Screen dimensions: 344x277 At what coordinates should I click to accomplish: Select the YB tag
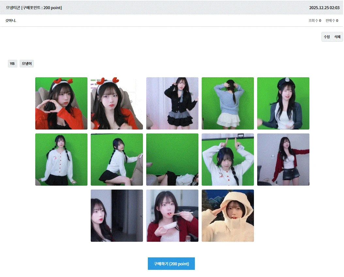click(x=12, y=63)
